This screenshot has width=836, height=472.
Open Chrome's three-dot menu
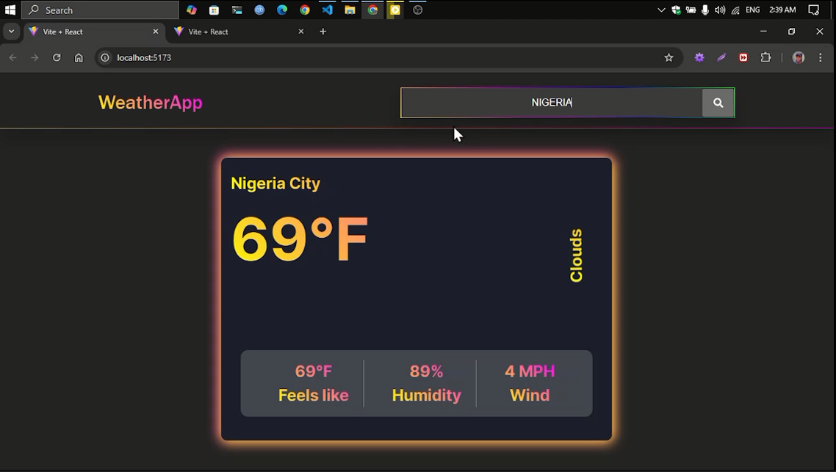pos(820,57)
